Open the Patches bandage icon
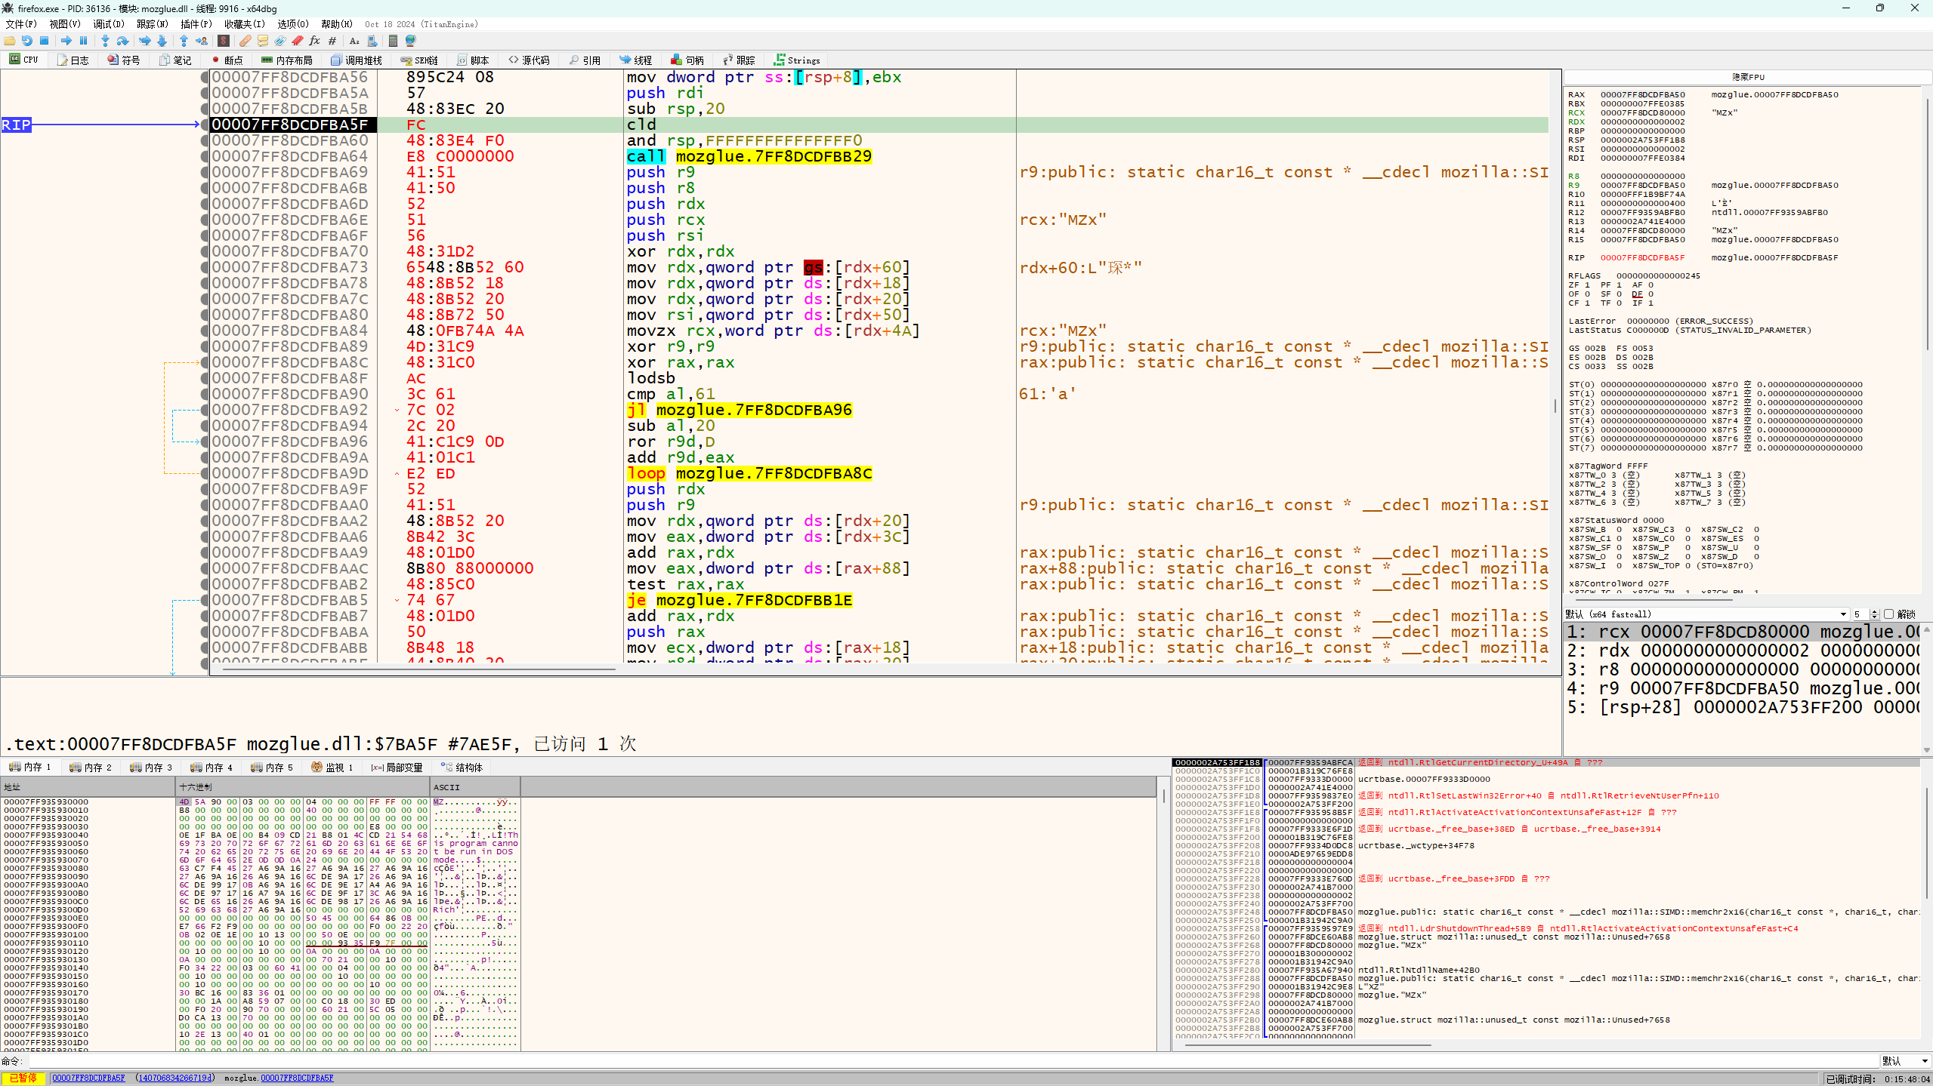 click(245, 41)
